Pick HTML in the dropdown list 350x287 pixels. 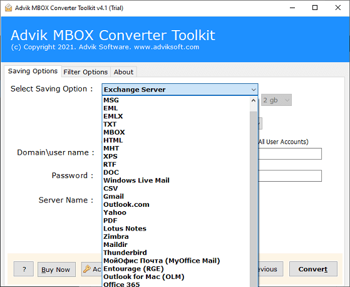(x=177, y=140)
